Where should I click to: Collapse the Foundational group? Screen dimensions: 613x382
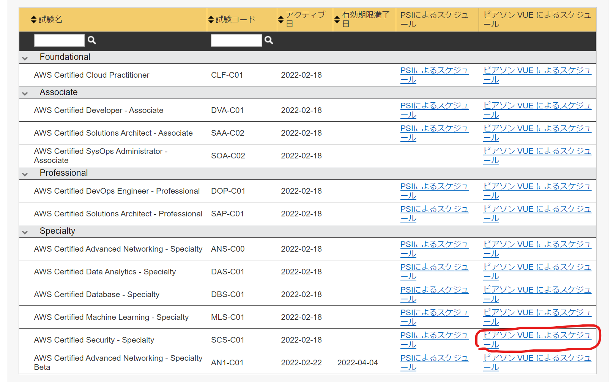[25, 58]
